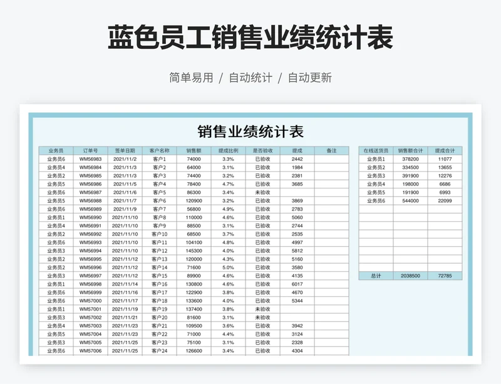Click the 业务员 column header
The image size is (501, 384).
tap(56, 150)
